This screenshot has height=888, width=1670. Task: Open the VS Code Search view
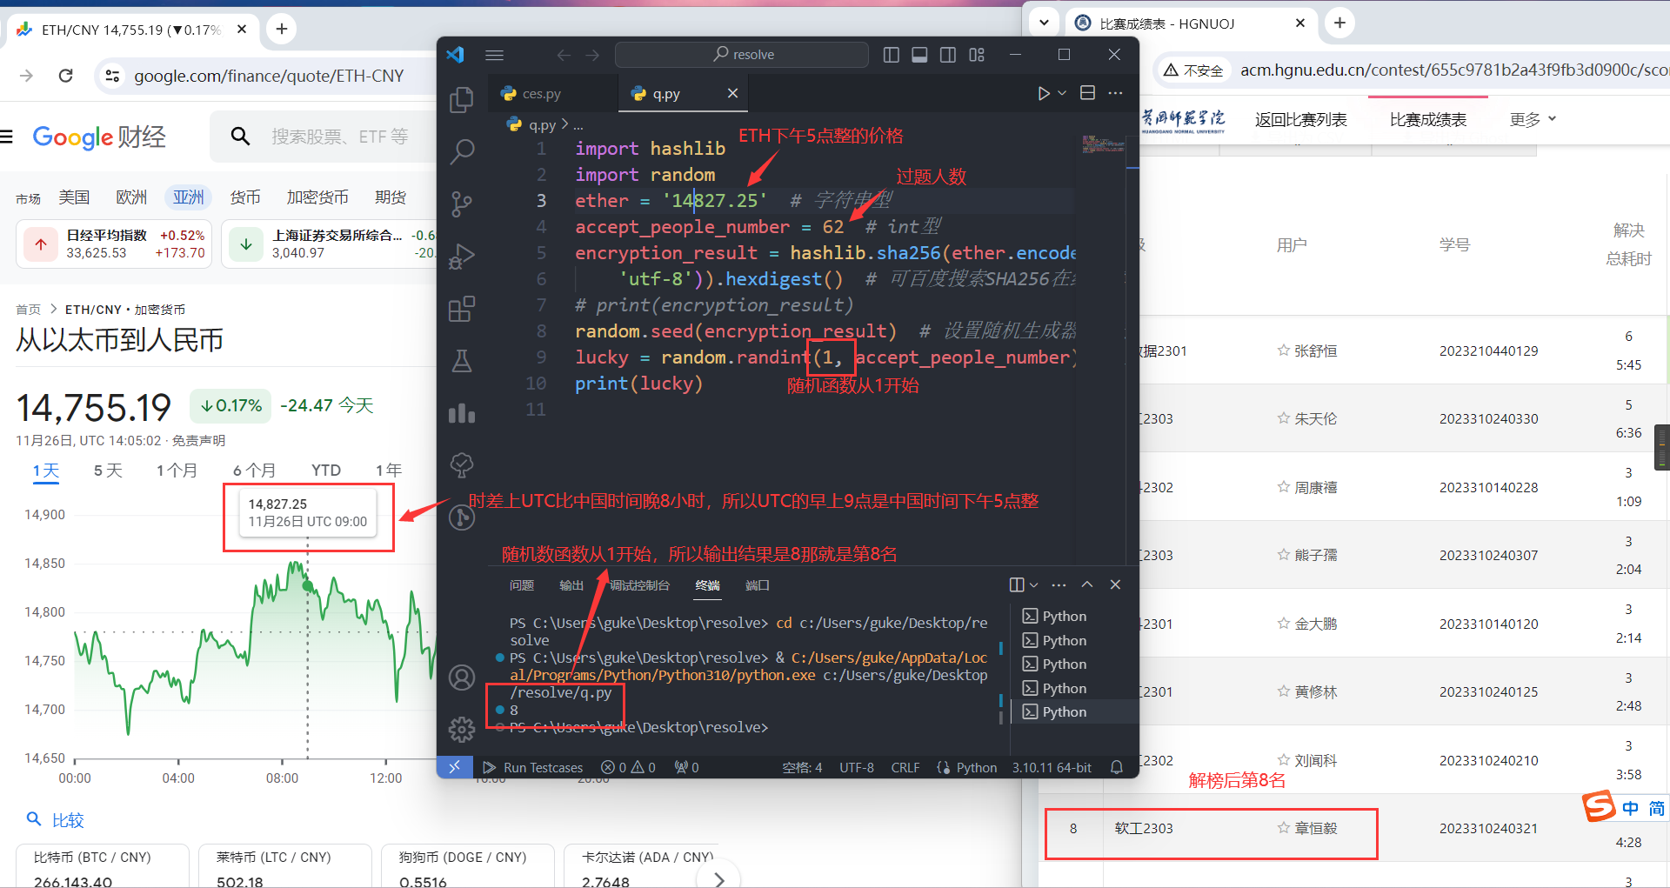tap(462, 152)
